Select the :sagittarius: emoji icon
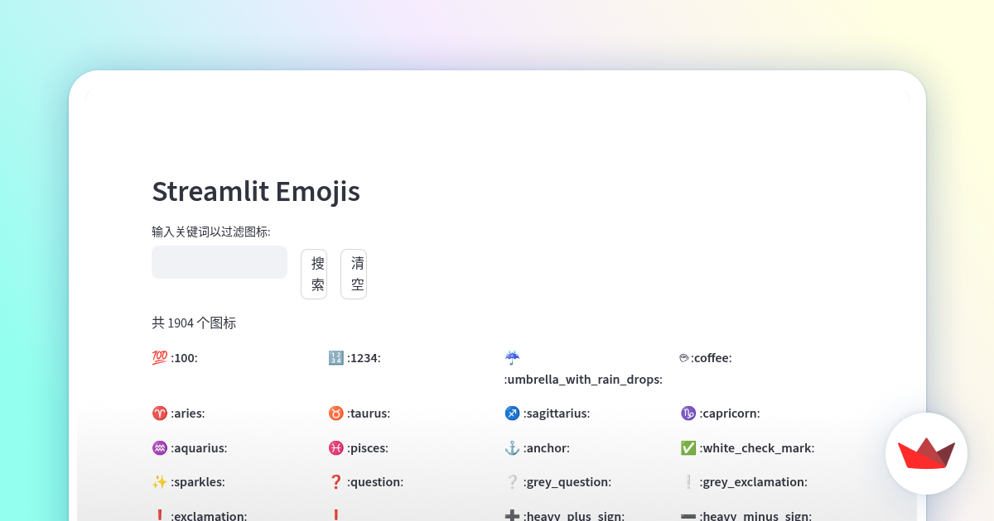994x521 pixels. coord(512,413)
